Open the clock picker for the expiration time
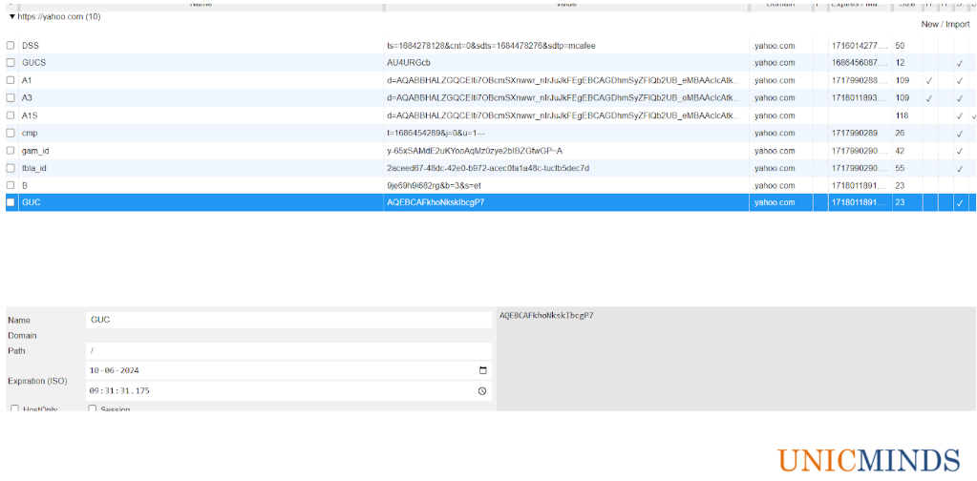The height and width of the screenshot is (481, 977). (482, 390)
